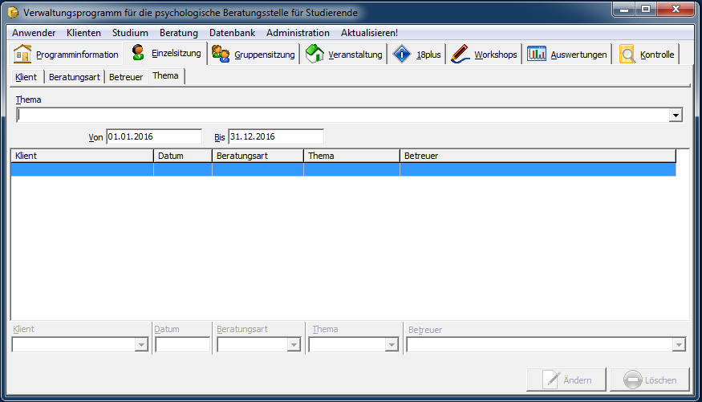Click the Bis date field
The width and height of the screenshot is (702, 402).
click(275, 136)
